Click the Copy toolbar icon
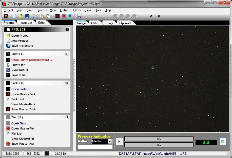The width and height of the screenshot is (232, 158). [42, 16]
